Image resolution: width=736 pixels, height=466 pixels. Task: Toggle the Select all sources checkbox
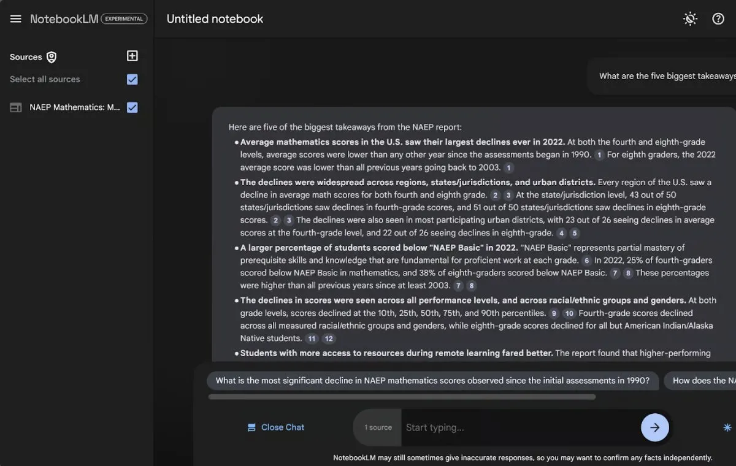(132, 79)
